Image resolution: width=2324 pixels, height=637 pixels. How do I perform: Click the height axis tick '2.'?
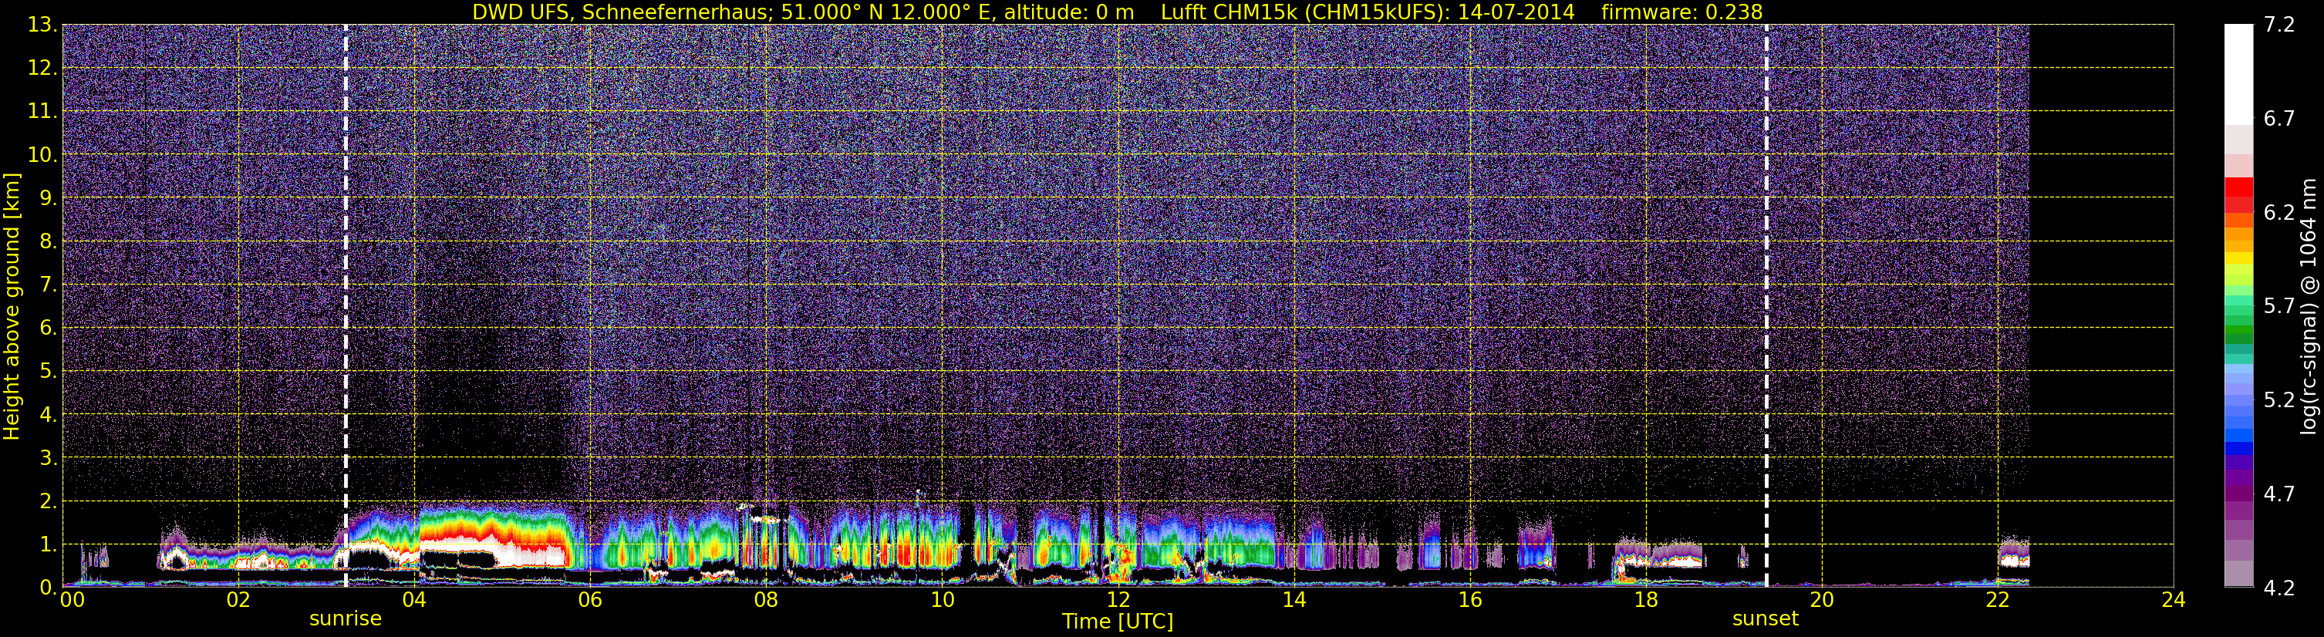coord(48,502)
